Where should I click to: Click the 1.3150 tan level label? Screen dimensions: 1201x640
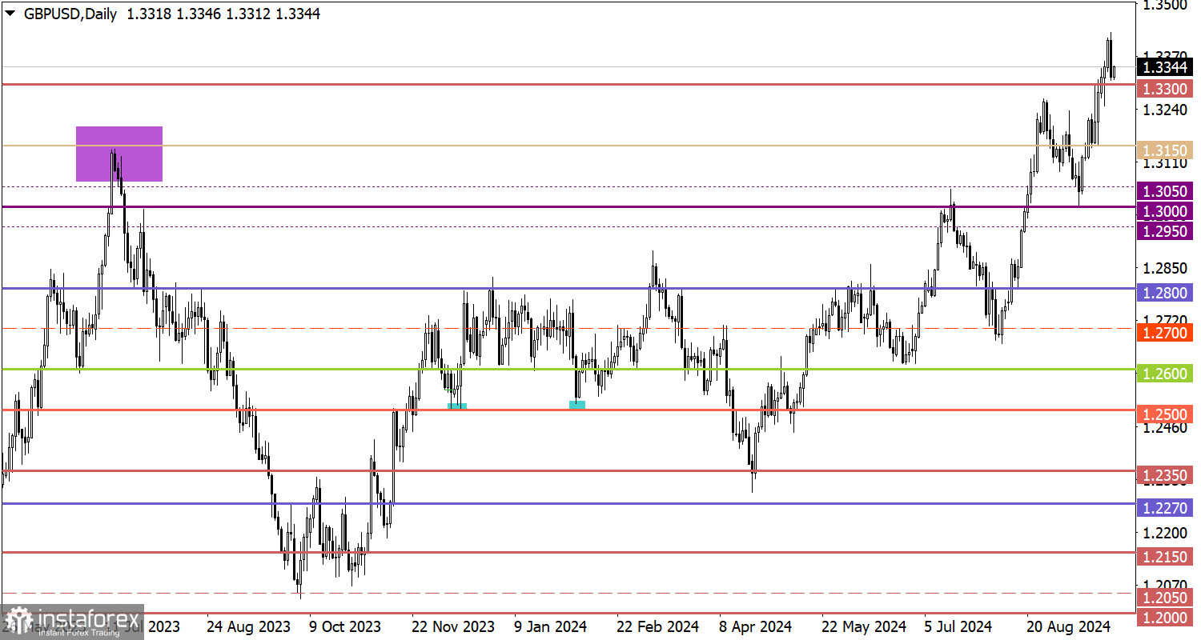click(x=1165, y=150)
